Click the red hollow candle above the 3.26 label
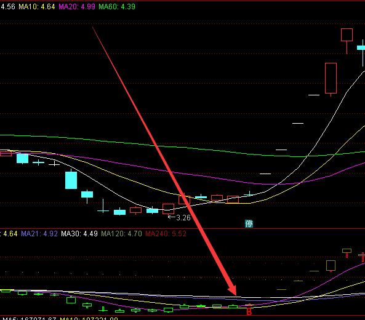365x320 pixels. 168,209
